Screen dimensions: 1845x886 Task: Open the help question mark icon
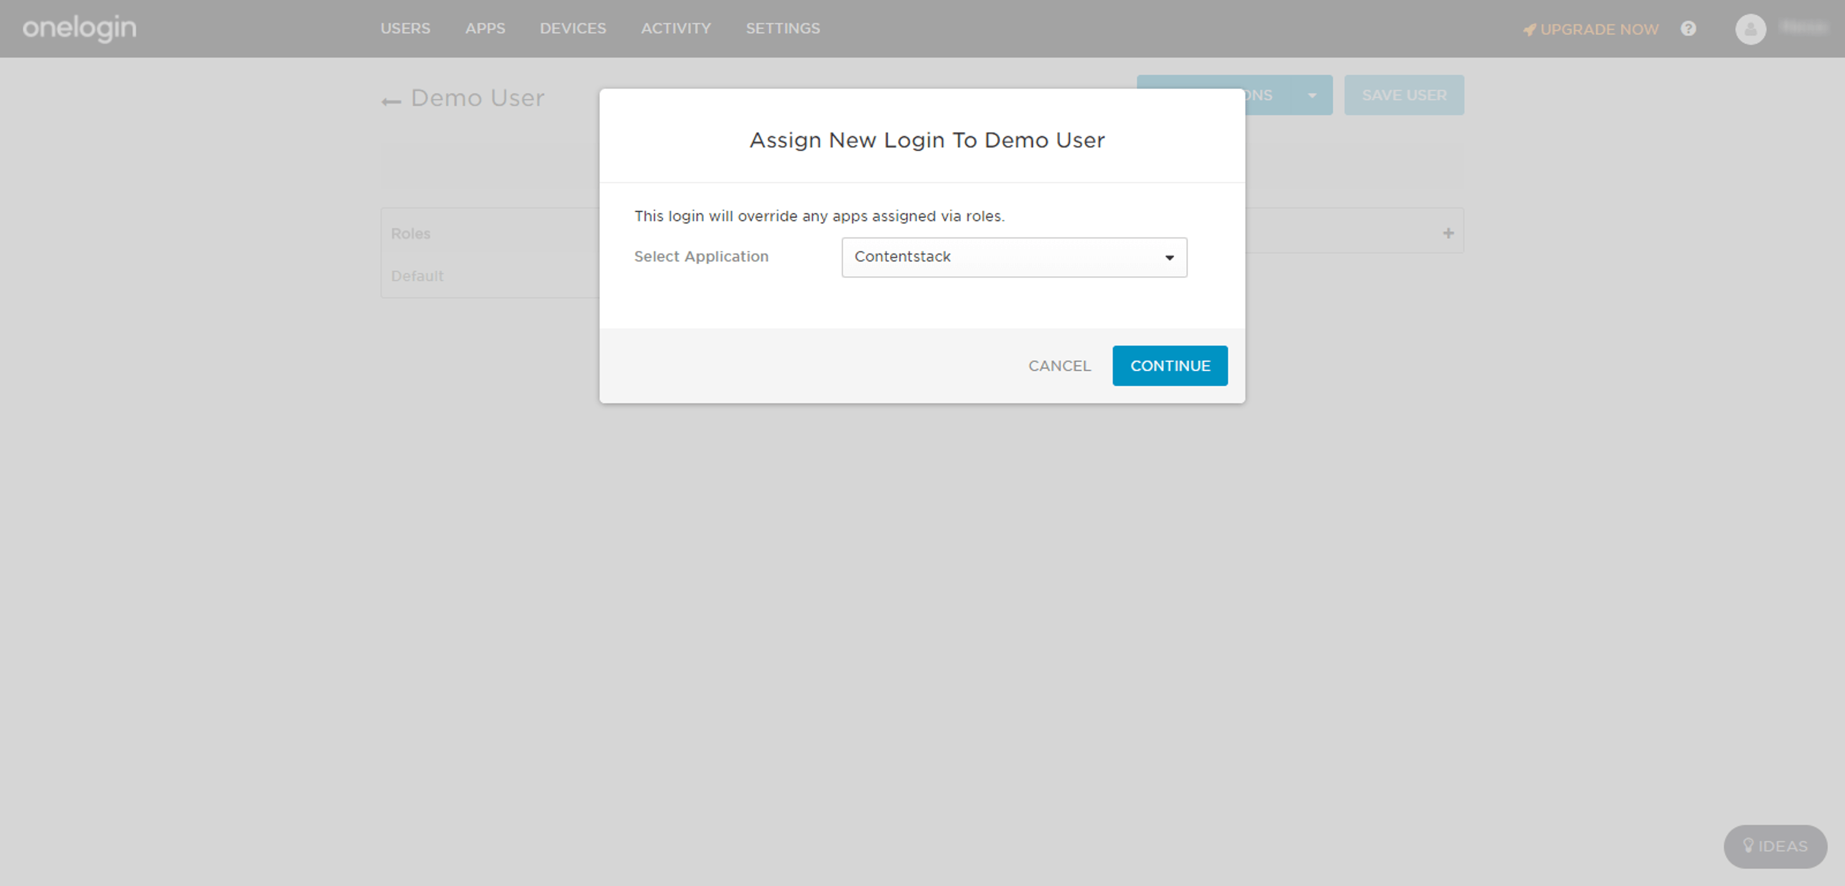tap(1688, 29)
